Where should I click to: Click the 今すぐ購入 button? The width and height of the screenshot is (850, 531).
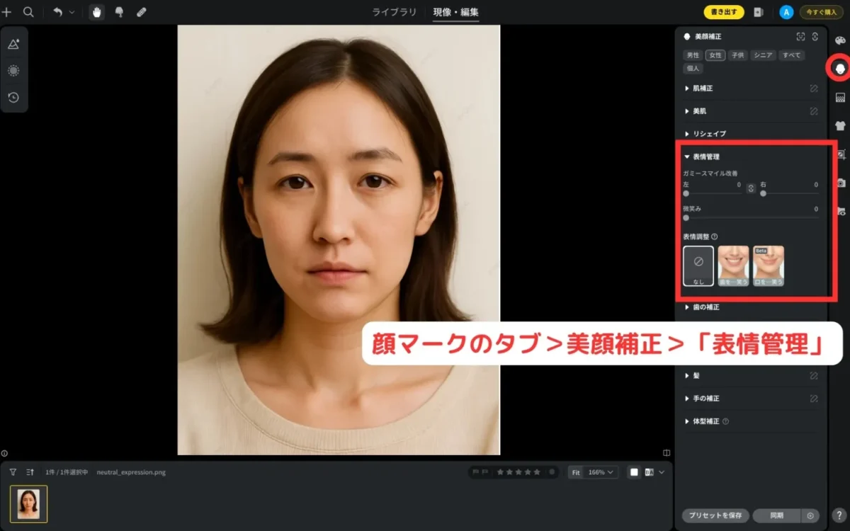[x=822, y=12]
